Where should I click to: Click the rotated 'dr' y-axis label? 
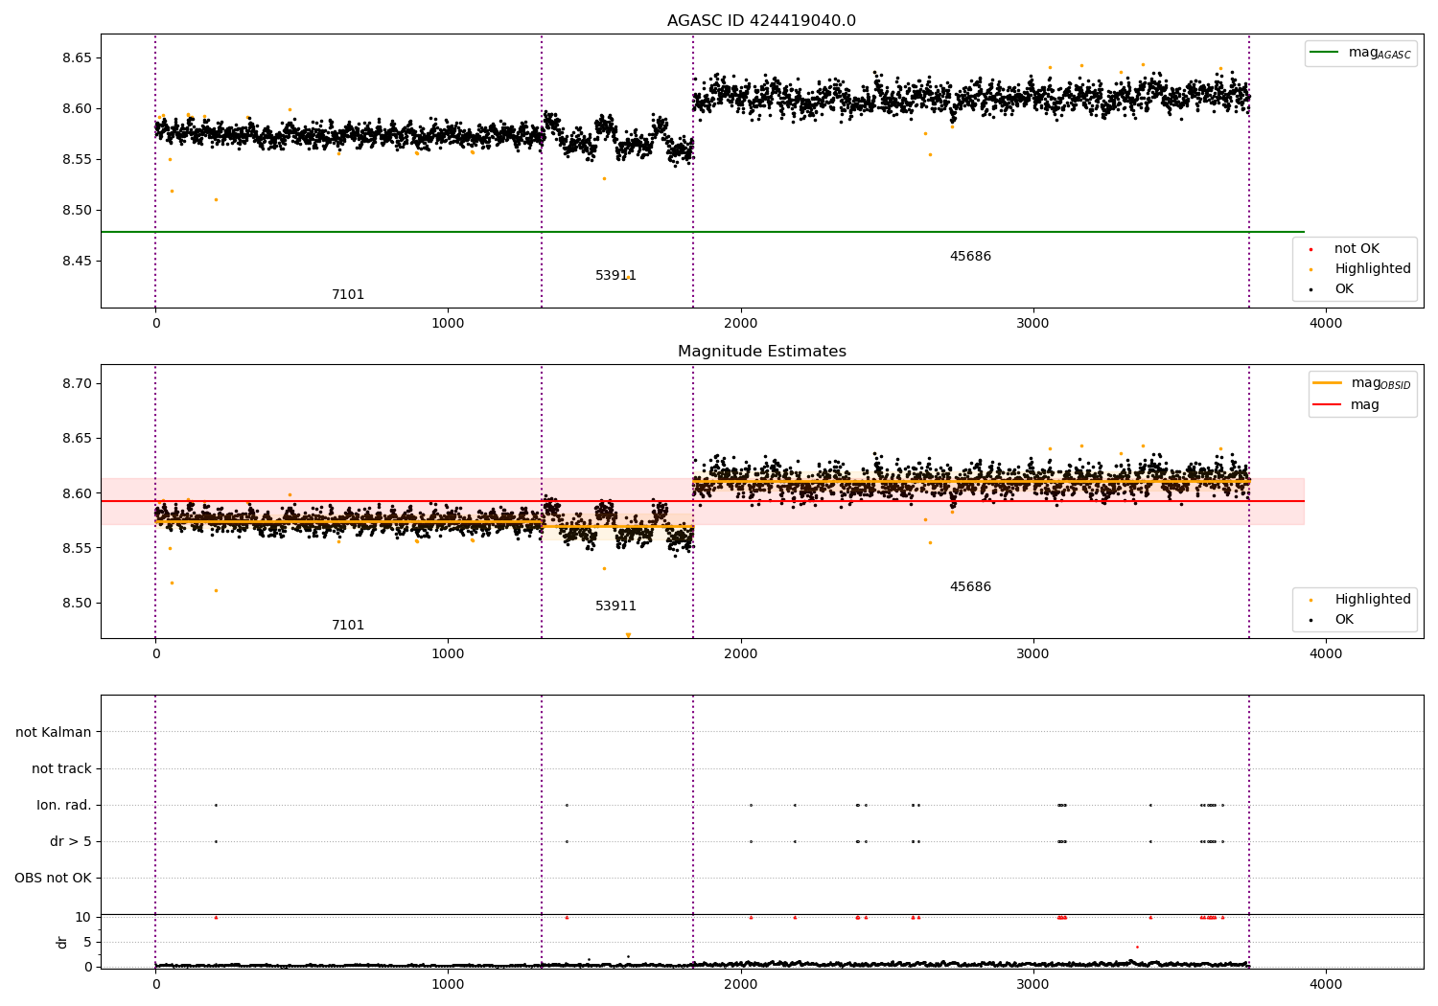[62, 942]
